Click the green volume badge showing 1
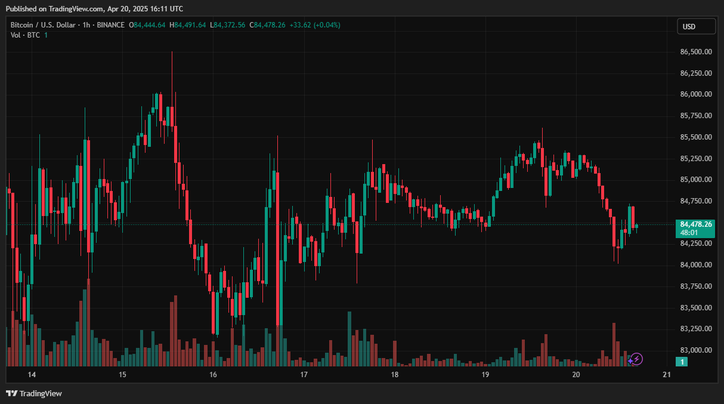 coord(683,362)
